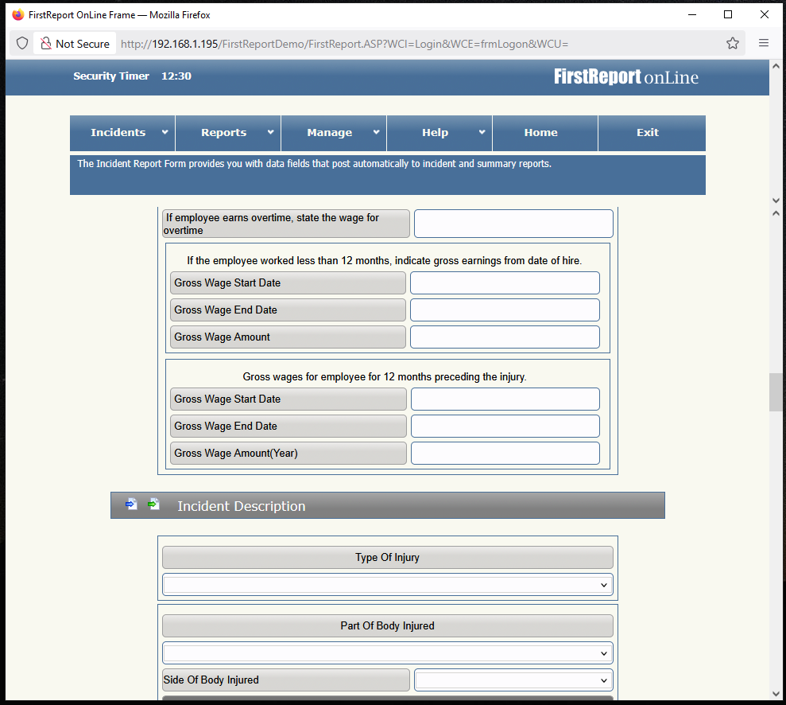The image size is (786, 705).
Task: Bookmark this page with the star icon
Action: [x=732, y=44]
